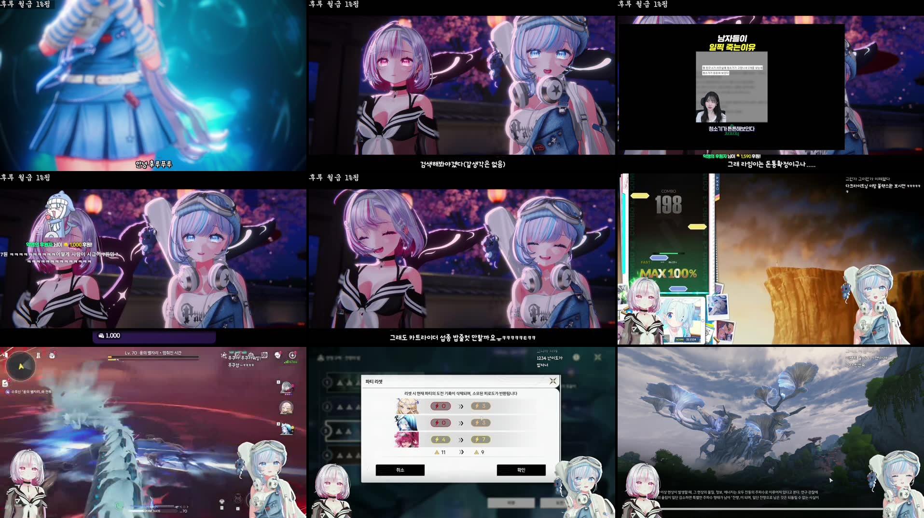
Task: Click the COMBO 198 counter
Action: 668,202
